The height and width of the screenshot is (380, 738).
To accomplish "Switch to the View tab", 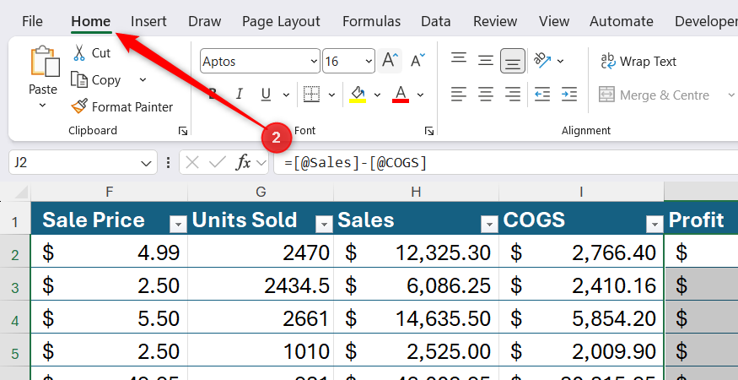I will click(x=554, y=21).
